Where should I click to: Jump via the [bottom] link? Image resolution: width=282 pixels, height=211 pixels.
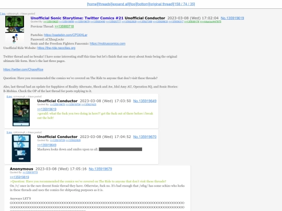click(x=143, y=4)
